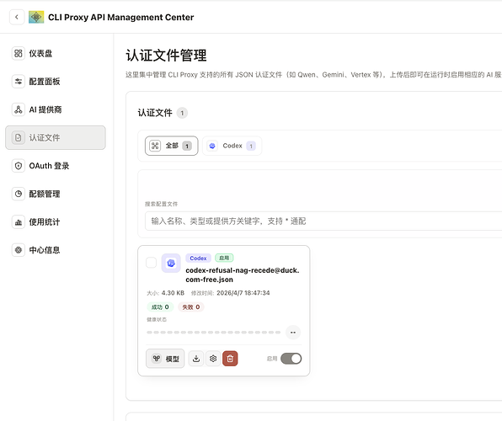Select the Codex filter tab
Viewport: 502px width, 421px height.
click(232, 146)
